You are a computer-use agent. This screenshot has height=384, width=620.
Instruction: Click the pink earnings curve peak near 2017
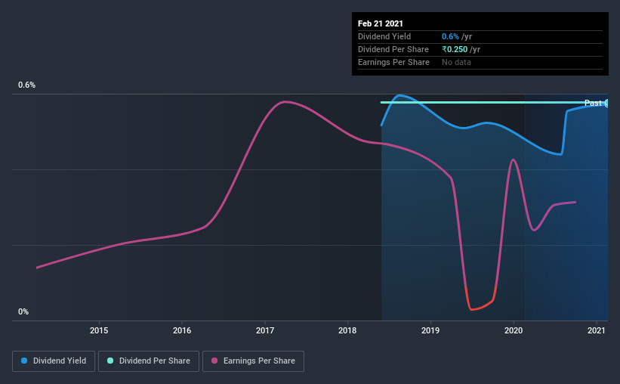click(285, 102)
